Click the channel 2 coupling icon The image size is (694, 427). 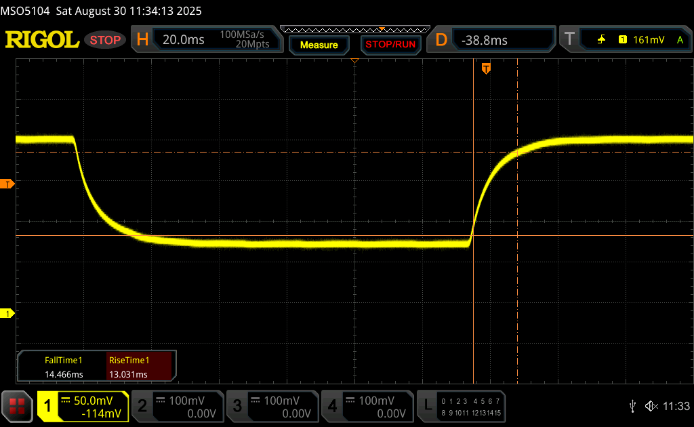coord(161,401)
